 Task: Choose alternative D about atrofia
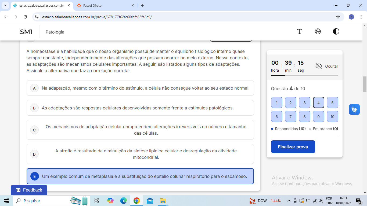(140, 154)
